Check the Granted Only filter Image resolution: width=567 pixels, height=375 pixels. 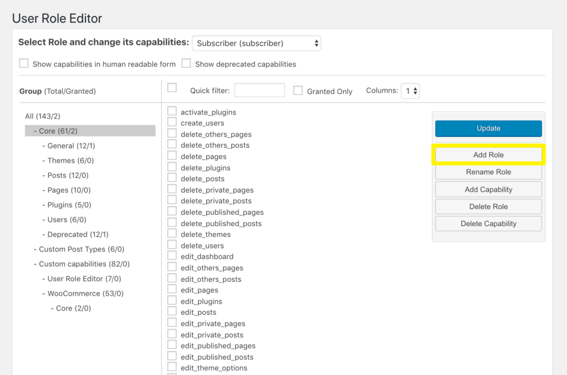coord(297,90)
